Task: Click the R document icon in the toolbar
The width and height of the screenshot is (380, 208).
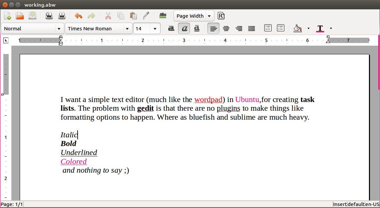Action: point(221,16)
